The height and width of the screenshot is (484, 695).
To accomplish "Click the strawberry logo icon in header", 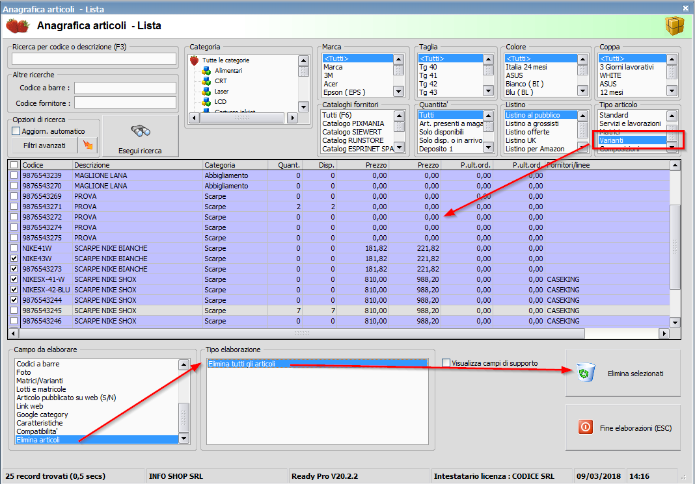I will (x=18, y=26).
